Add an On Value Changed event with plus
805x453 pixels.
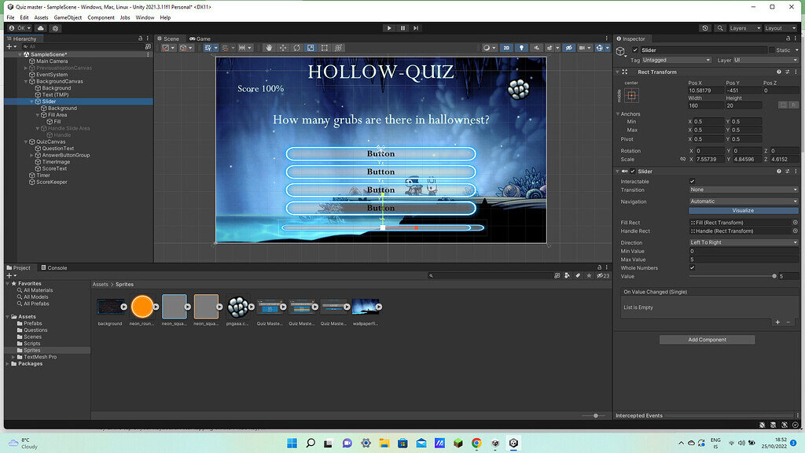[777, 322]
